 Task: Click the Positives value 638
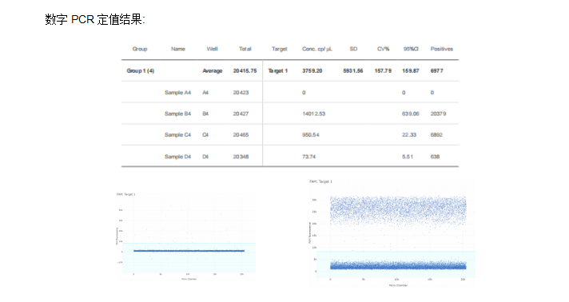(435, 157)
